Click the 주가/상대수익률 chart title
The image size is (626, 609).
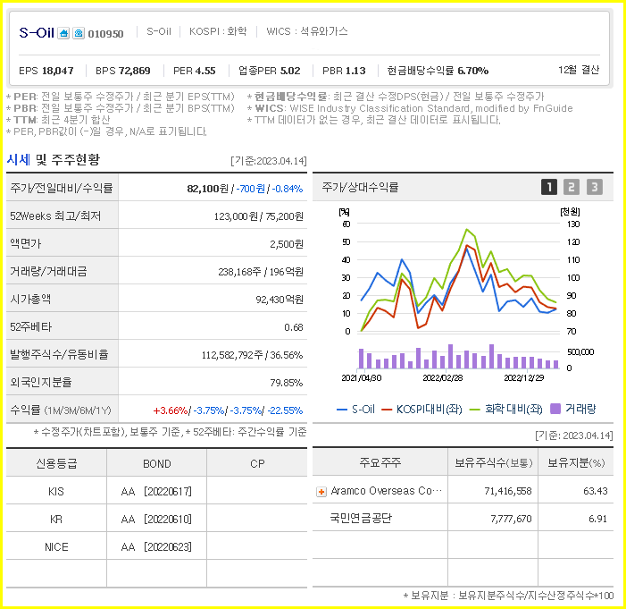point(360,187)
